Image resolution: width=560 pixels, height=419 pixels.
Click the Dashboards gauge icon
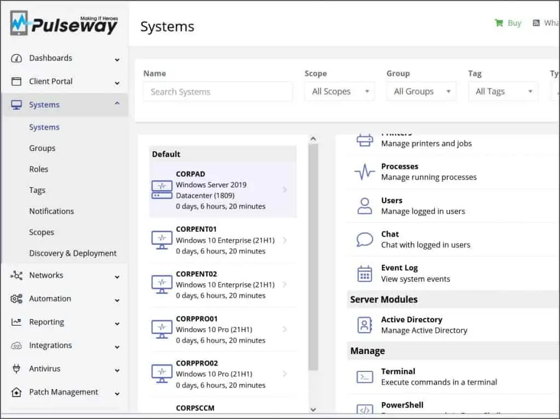click(16, 58)
